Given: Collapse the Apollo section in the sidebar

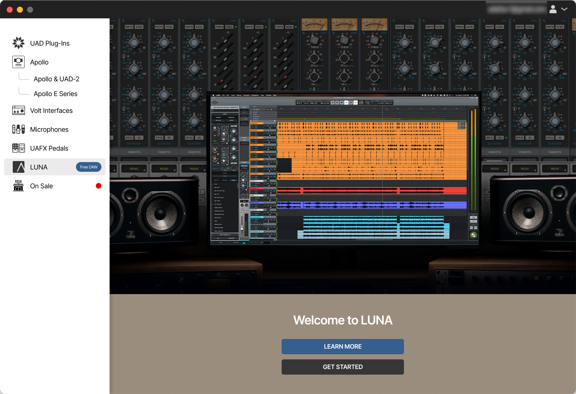Looking at the screenshot, I should [39, 62].
